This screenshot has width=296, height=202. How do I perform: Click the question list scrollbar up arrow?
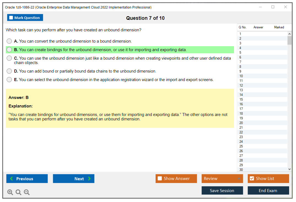tap(289, 33)
